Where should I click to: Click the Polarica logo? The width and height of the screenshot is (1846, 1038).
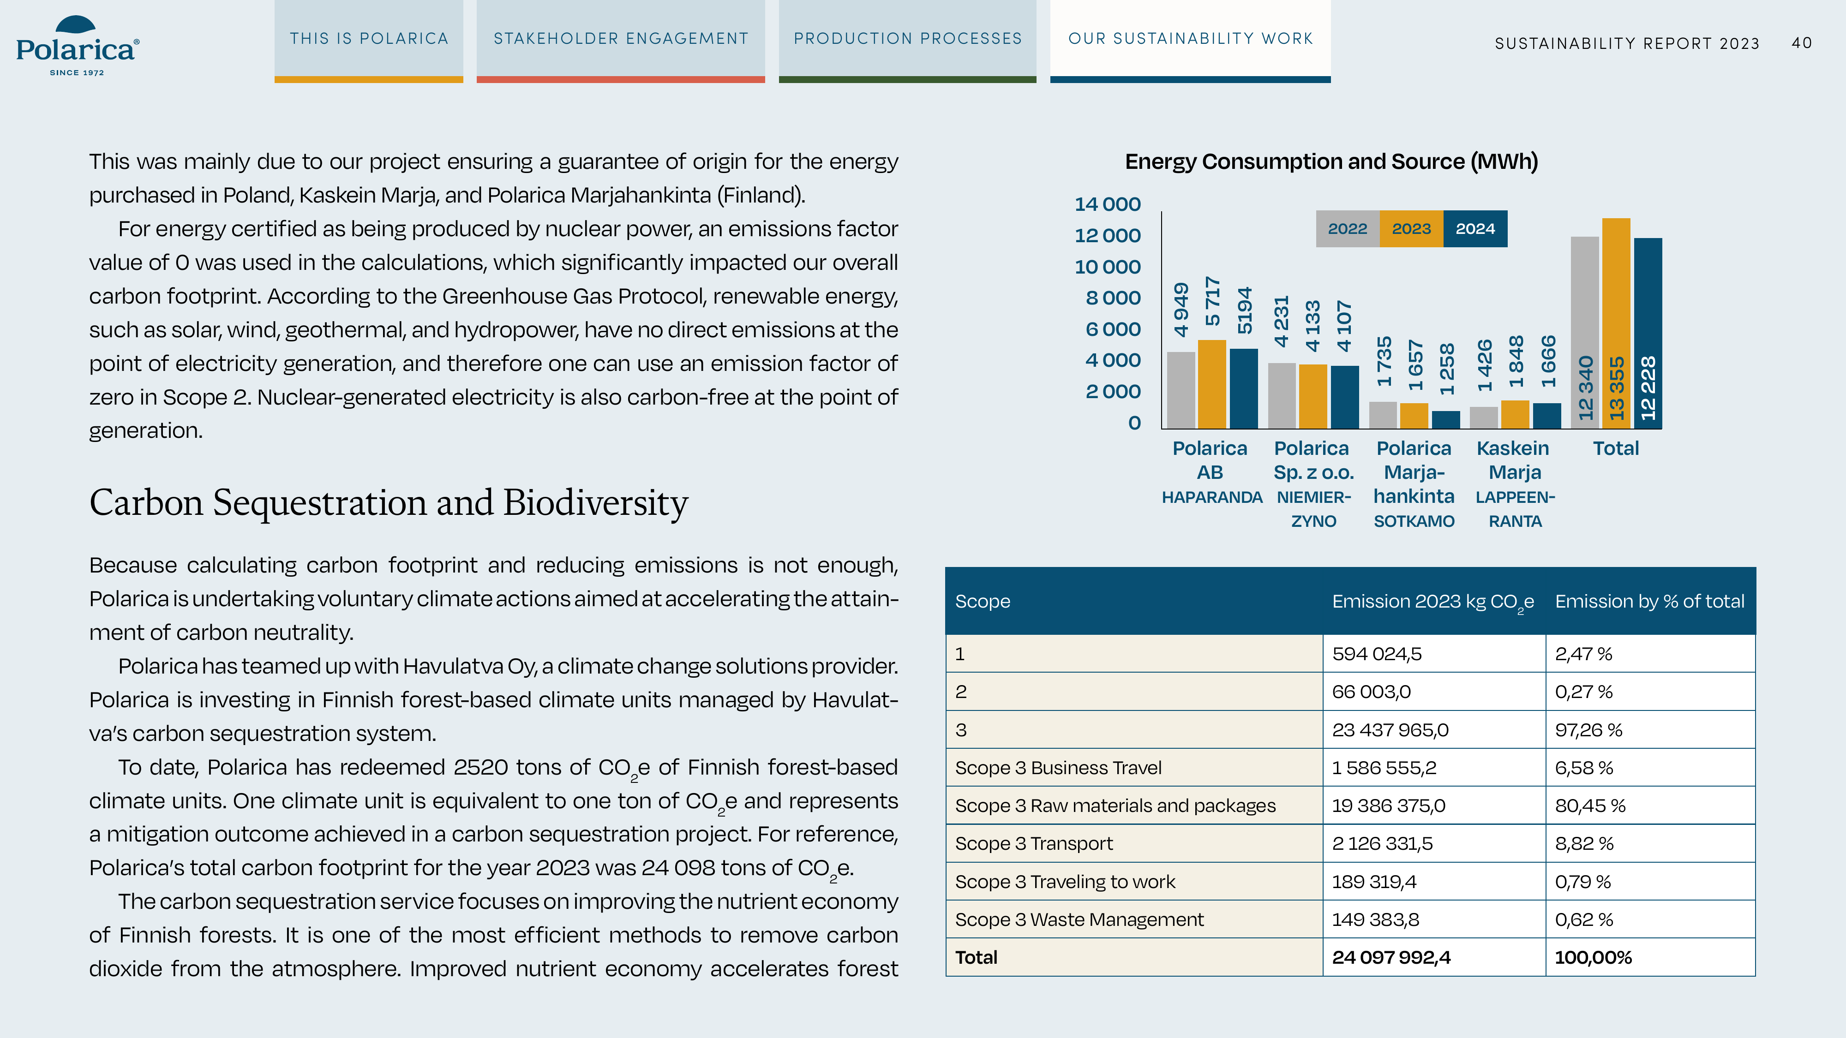[78, 46]
